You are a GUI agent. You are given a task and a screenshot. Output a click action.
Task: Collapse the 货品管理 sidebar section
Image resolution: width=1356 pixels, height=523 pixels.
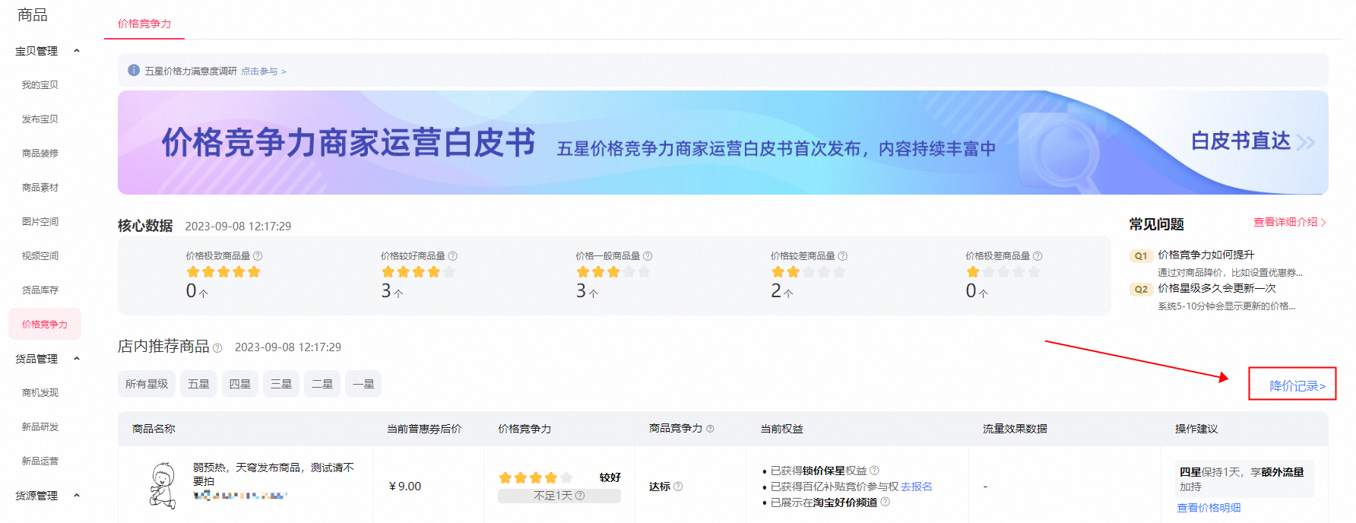tap(77, 359)
